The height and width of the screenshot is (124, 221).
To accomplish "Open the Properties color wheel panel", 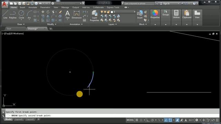I will (155, 14).
